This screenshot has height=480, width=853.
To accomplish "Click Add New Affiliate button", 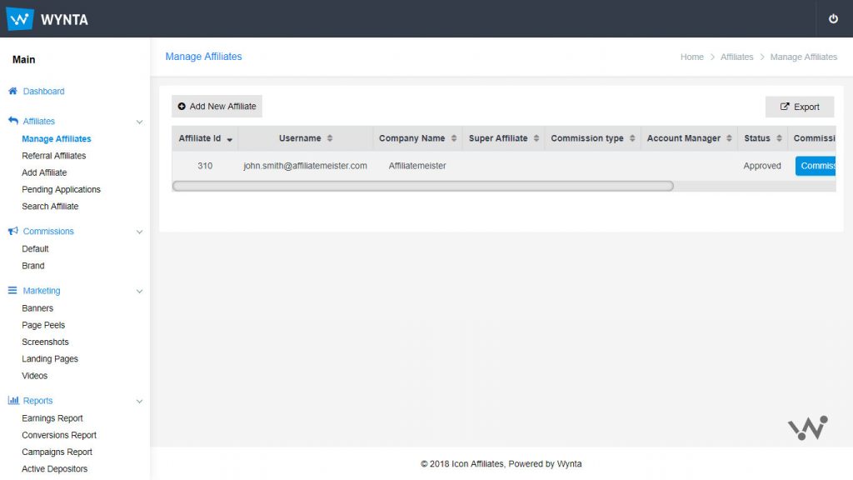I will click(217, 106).
